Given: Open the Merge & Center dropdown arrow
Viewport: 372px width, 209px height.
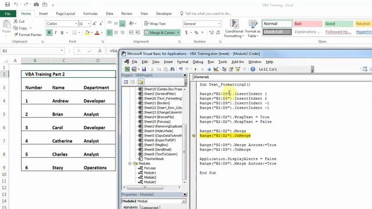Looking at the screenshot, I should coord(178,33).
